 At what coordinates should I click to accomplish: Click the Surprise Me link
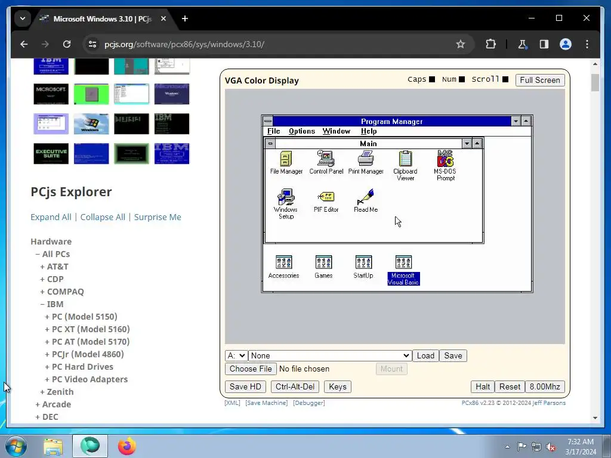158,217
